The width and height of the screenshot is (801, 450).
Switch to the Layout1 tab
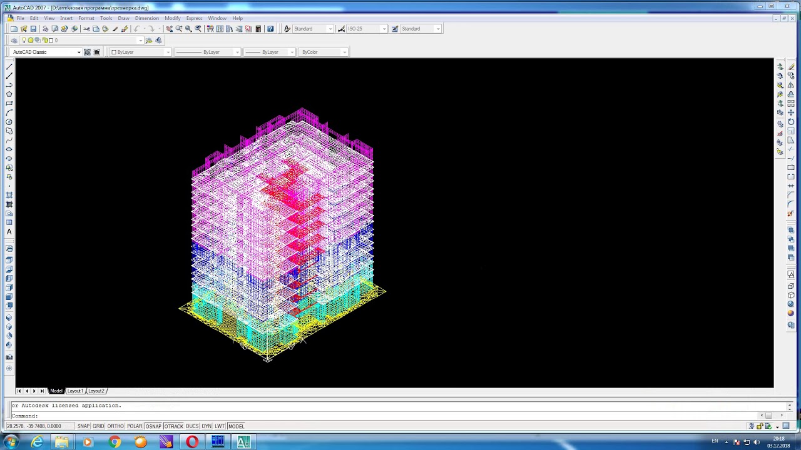point(75,391)
